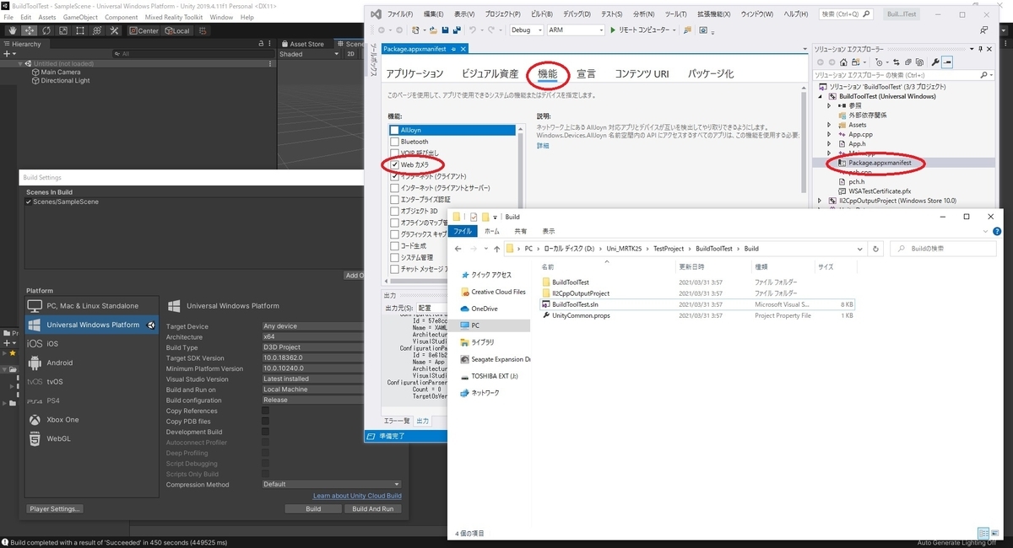Select the Android platform in Build Settings

(91, 363)
